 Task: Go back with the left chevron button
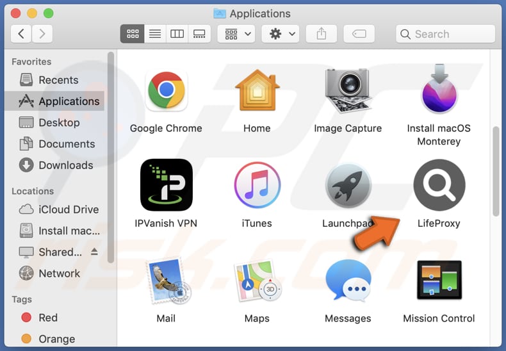point(21,33)
